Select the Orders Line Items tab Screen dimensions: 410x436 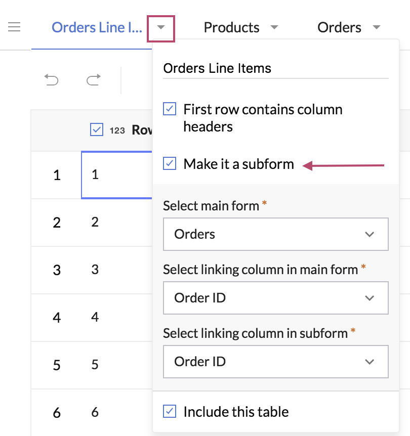tap(96, 27)
